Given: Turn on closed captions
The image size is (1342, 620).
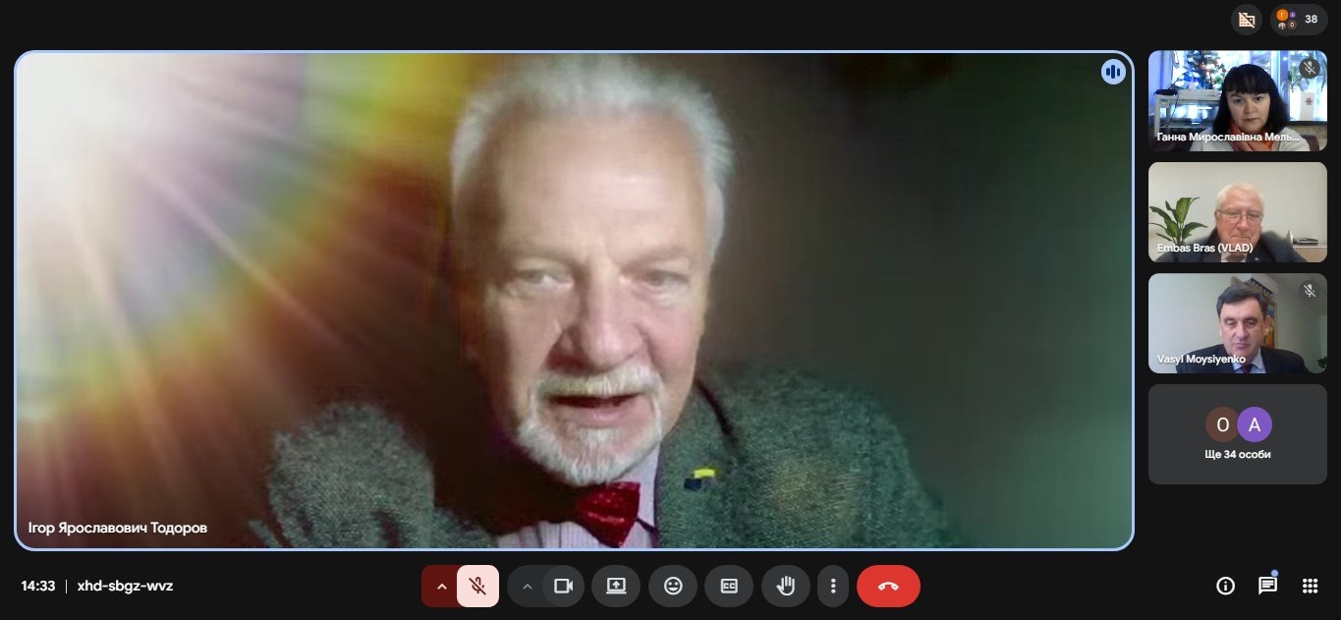Looking at the screenshot, I should coord(729,586).
